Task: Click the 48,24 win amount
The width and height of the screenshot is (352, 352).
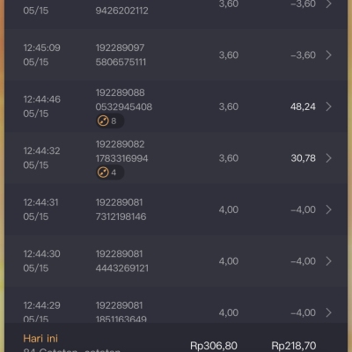Action: pos(303,106)
